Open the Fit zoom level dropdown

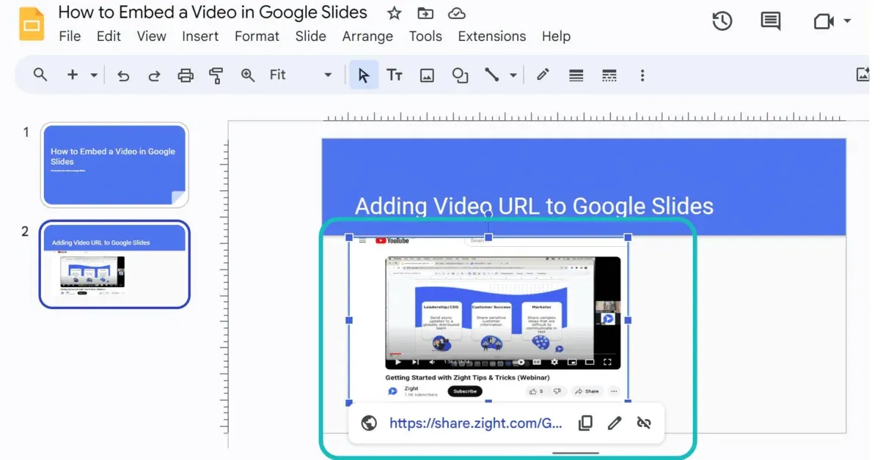(x=301, y=75)
